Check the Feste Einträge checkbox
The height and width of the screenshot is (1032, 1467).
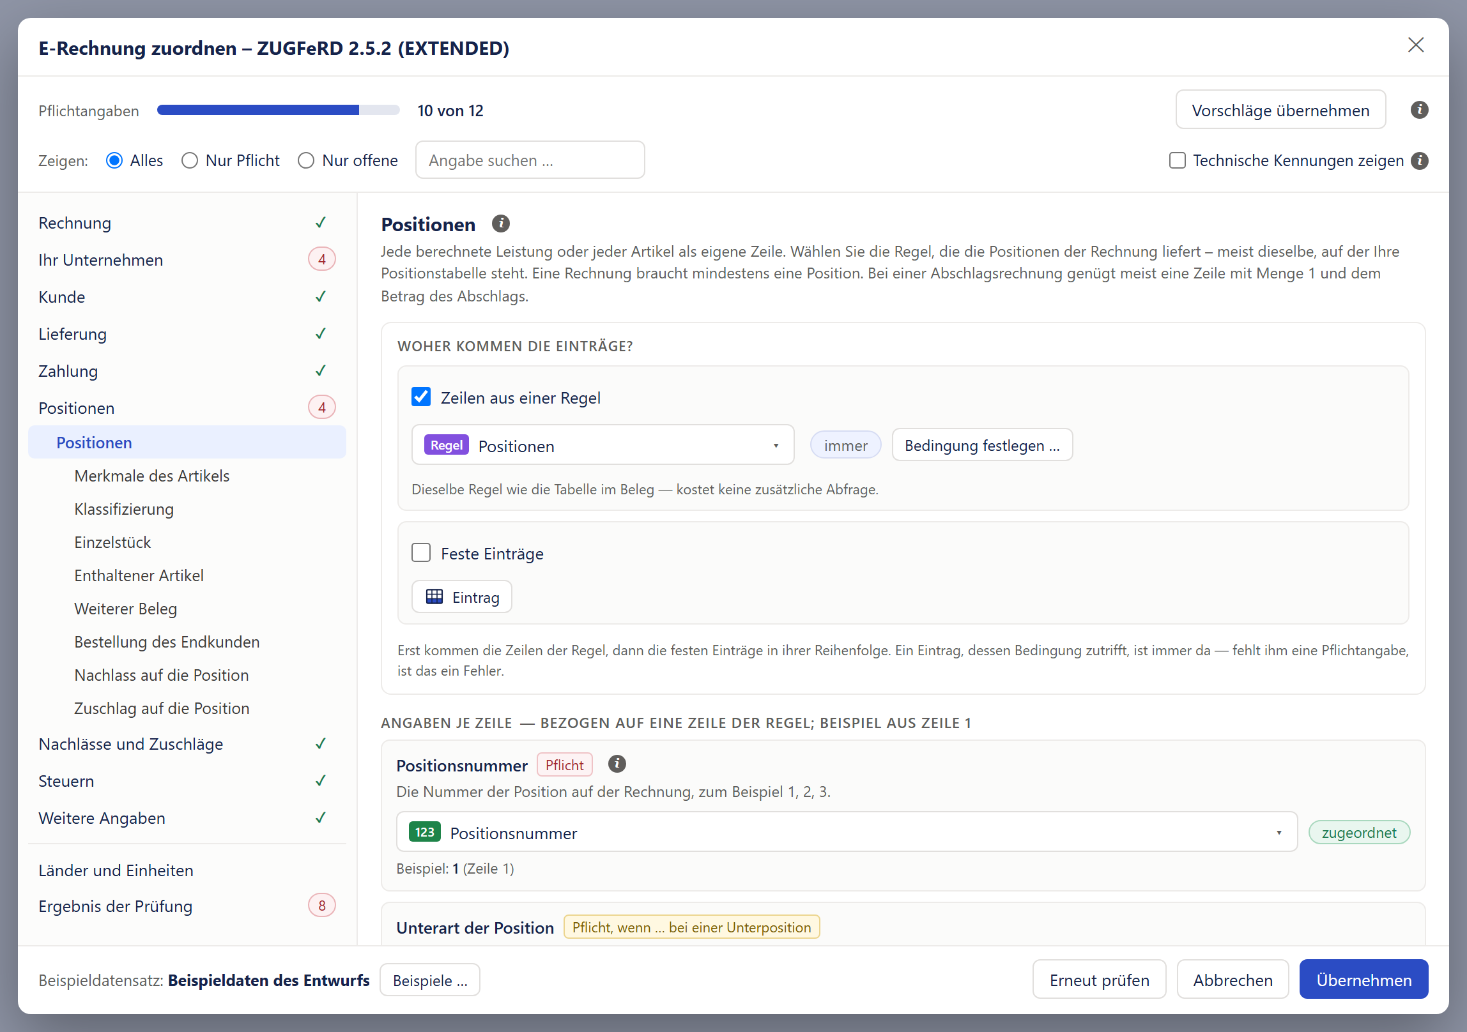(x=421, y=552)
